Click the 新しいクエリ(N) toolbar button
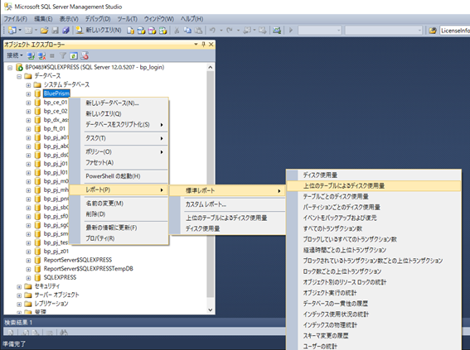The height and width of the screenshot is (350, 470). pyautogui.click(x=99, y=31)
